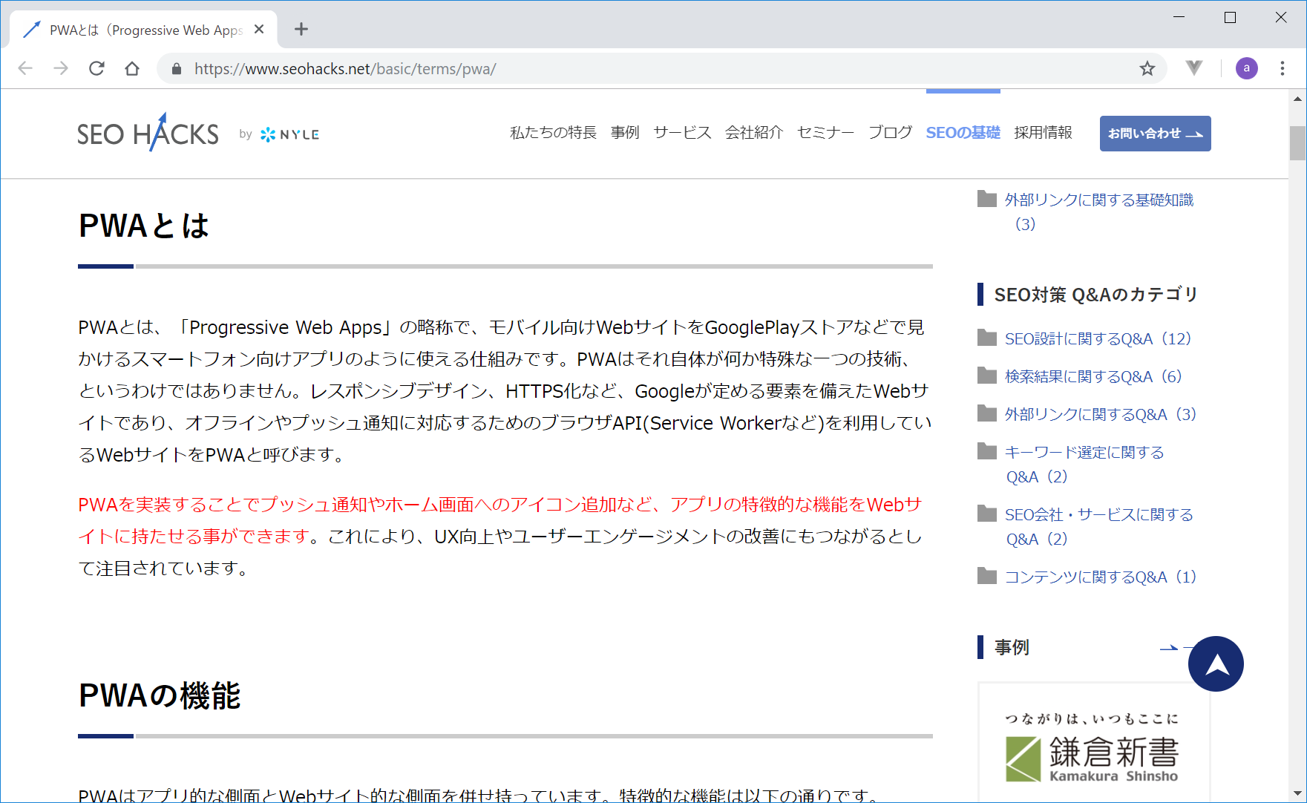Open a new browser tab
This screenshot has height=803, width=1307.
coord(301,30)
